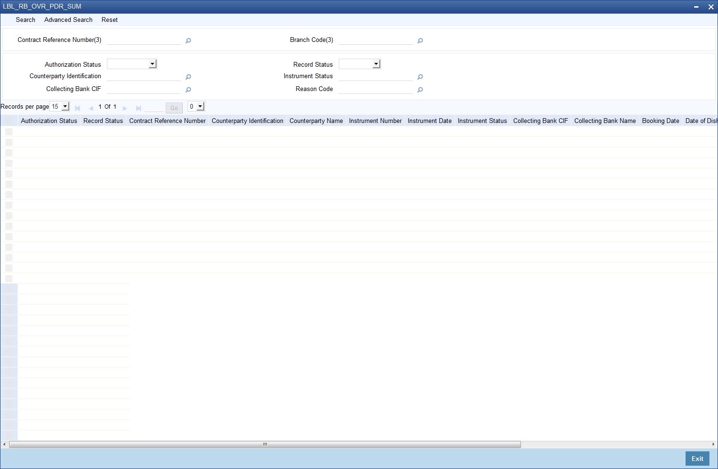Image resolution: width=718 pixels, height=469 pixels.
Task: Expand the Record Status dropdown
Action: (360, 64)
